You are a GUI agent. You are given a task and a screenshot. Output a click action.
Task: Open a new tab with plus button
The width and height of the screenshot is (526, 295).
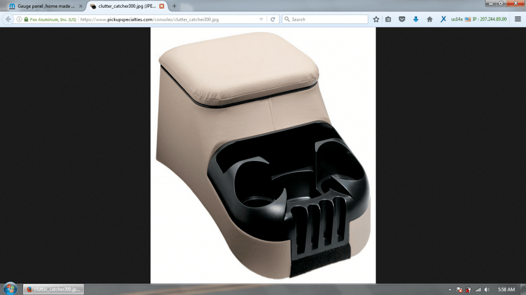click(x=175, y=6)
